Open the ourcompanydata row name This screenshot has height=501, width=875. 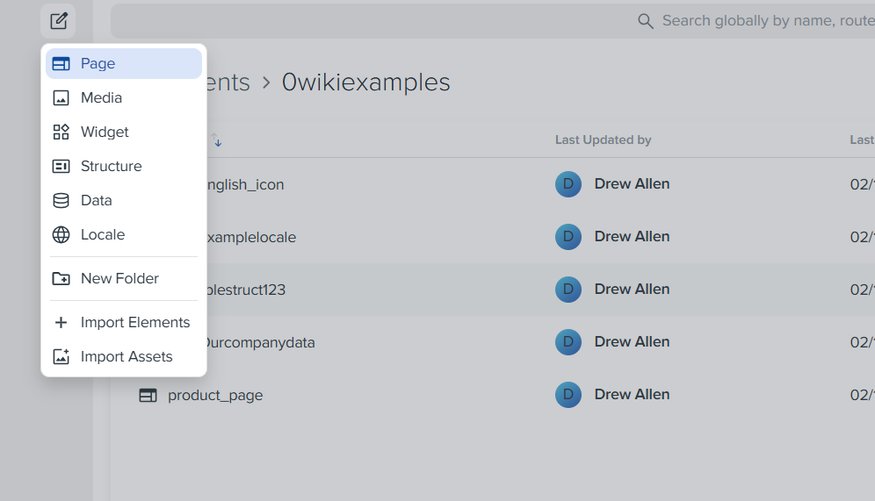pos(261,343)
